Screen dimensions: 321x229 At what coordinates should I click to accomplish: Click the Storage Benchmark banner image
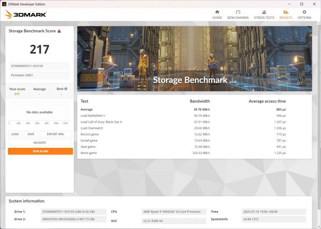pos(194,59)
